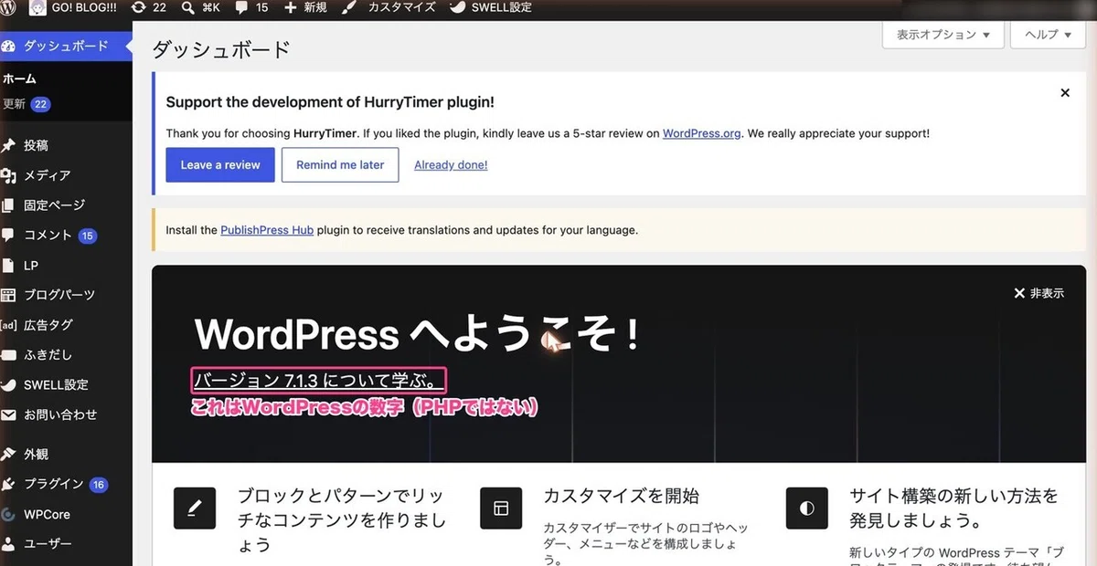The image size is (1097, 566).
Task: Click the WPCore menu label
Action: point(47,514)
